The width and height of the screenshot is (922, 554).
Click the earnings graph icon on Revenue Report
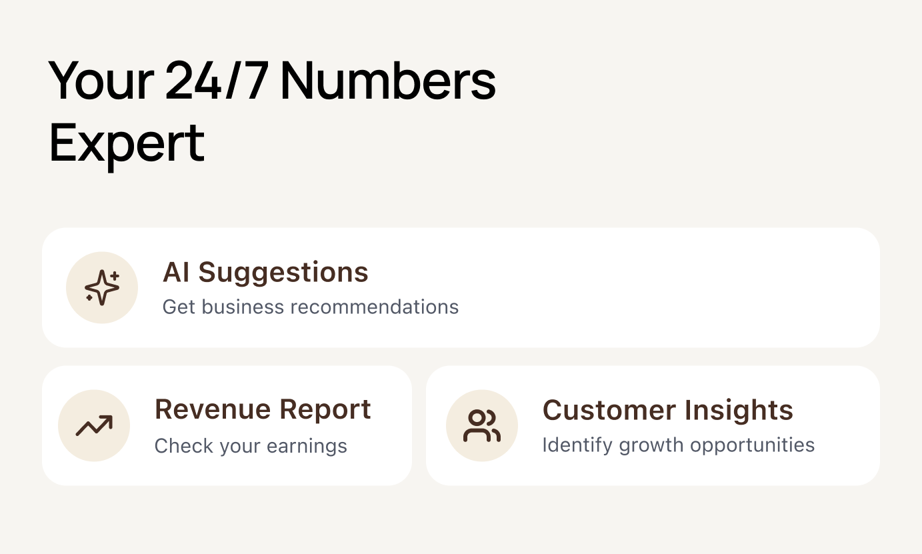[x=94, y=425]
